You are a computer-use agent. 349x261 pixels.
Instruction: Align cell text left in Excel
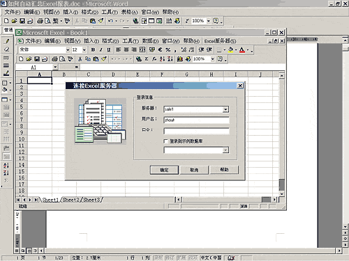click(x=119, y=50)
